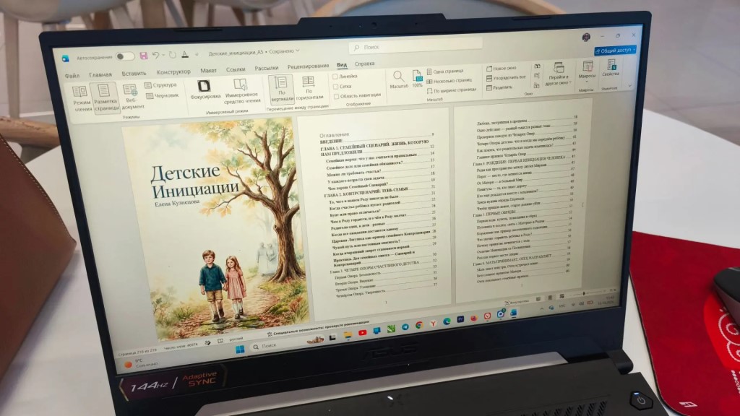The image size is (740, 416).
Task: Toggle the Автосохранение switch
Action: click(x=125, y=56)
